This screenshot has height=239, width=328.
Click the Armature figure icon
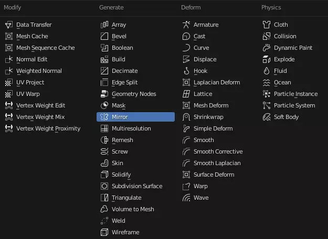coord(186,25)
